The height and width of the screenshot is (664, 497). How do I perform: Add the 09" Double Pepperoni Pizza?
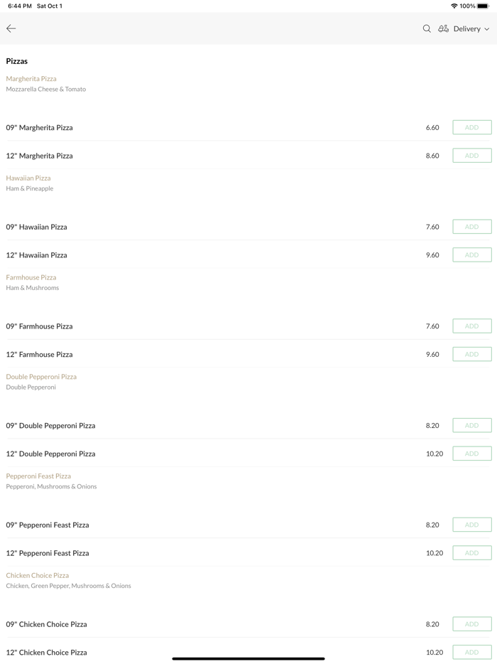coord(472,425)
